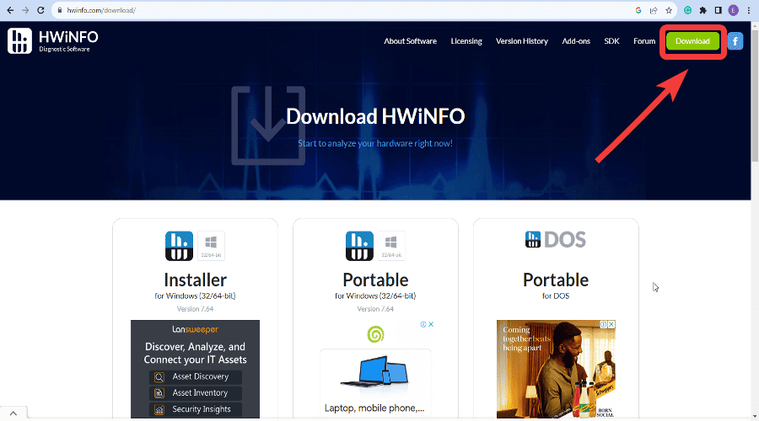Open the Google icon in the address bar
Screen dimensions: 759x421
(x=638, y=10)
